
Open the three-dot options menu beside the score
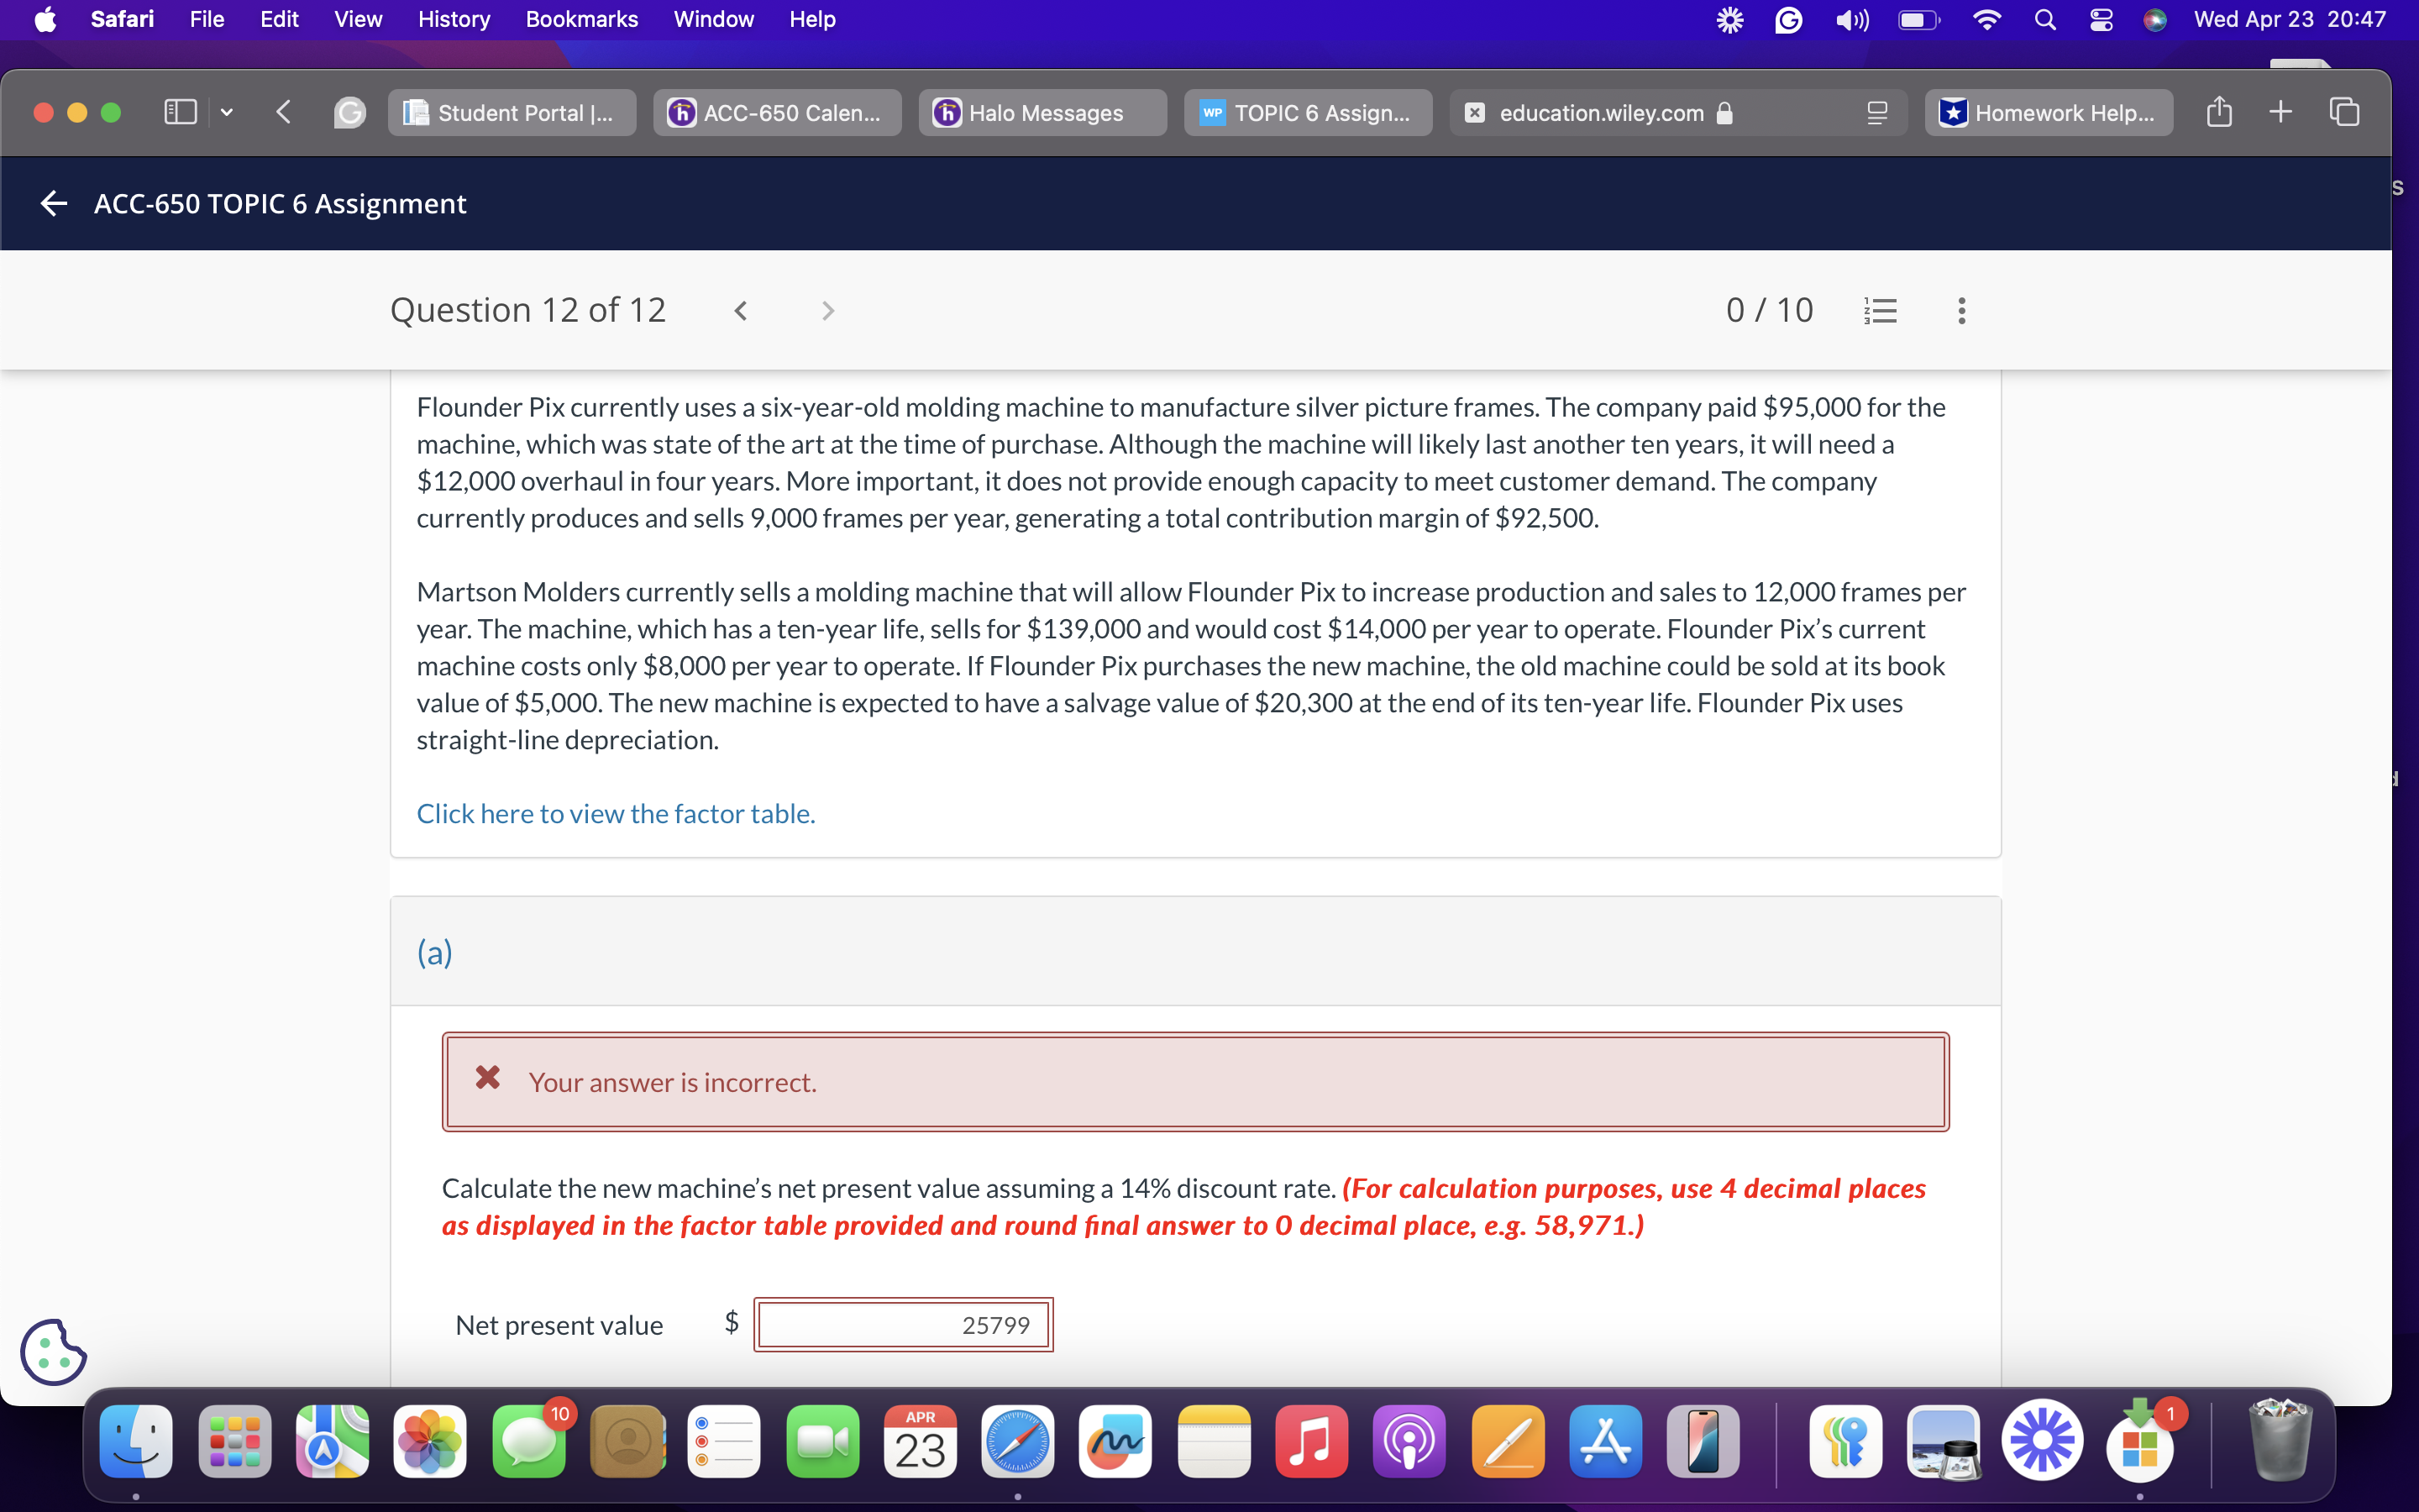point(1960,310)
